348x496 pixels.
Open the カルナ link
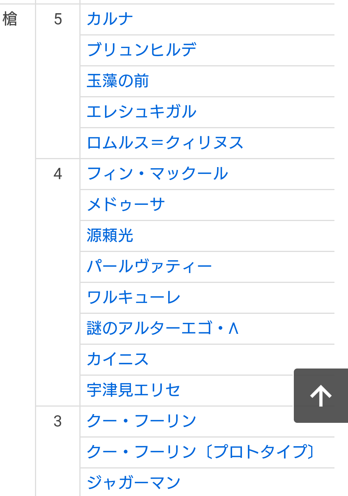pos(110,19)
